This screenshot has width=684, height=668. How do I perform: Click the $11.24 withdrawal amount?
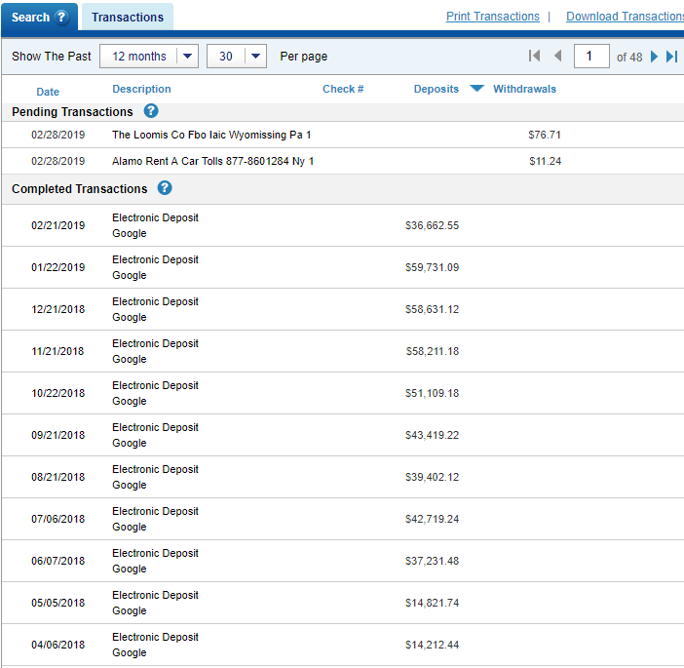click(x=546, y=161)
